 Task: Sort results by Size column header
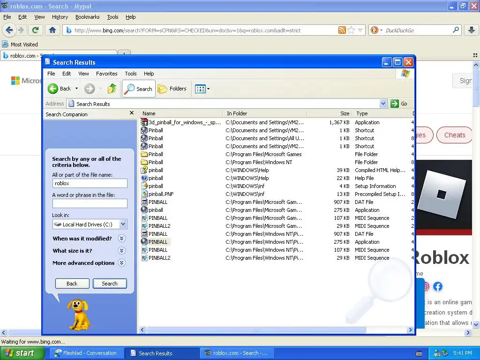330,113
